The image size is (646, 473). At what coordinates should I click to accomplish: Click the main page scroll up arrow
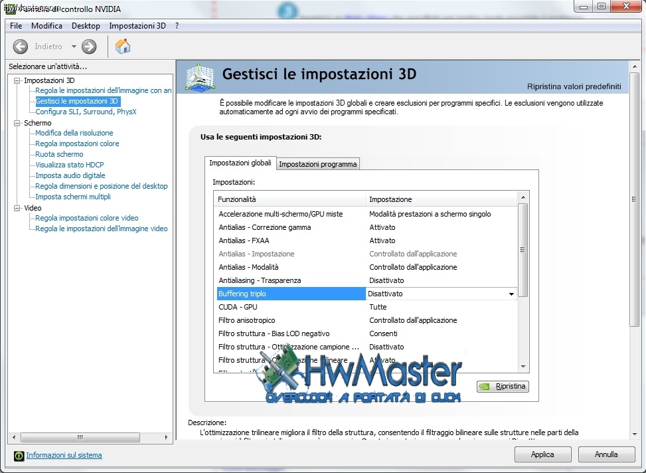tap(635, 66)
